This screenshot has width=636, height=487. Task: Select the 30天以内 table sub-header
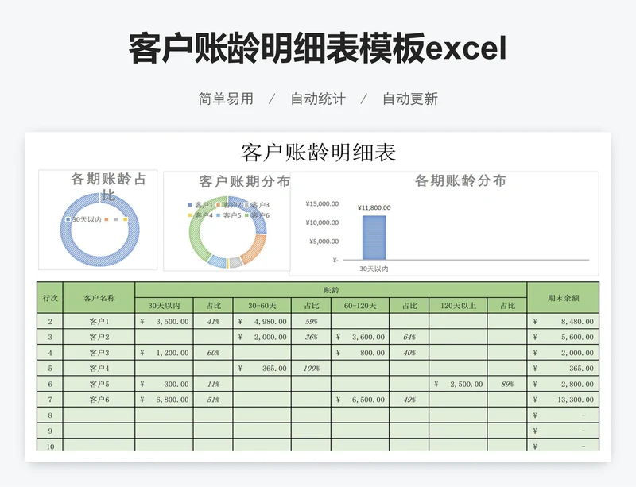coord(164,306)
